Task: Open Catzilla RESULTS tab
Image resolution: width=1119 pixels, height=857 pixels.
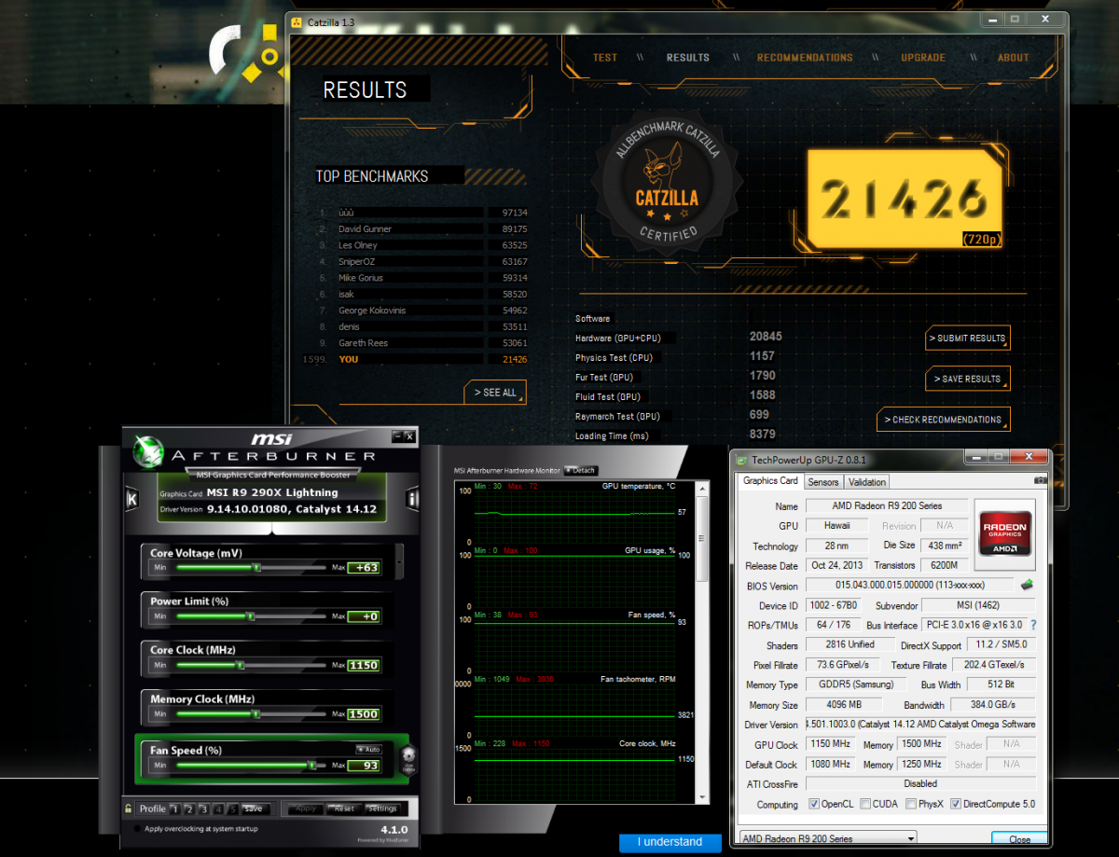Action: [x=688, y=58]
